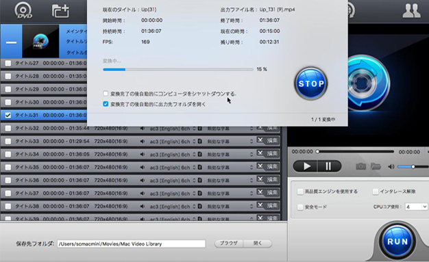429x262 pixels.
Task: Open the CPUコア使用 dropdown
Action: [x=416, y=207]
